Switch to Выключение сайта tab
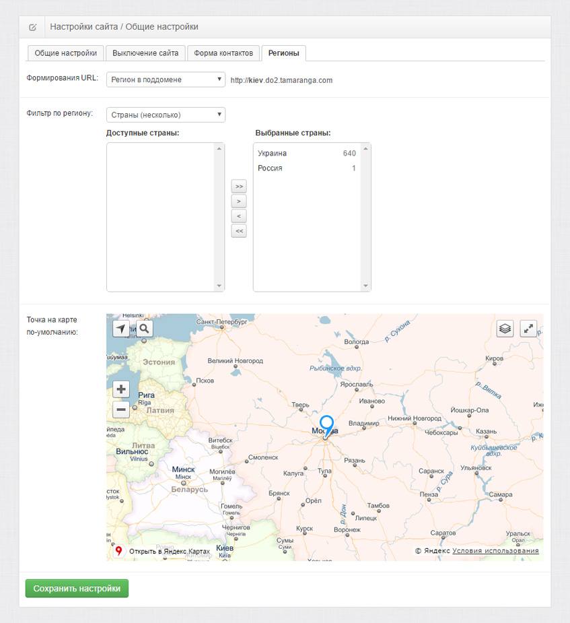Viewport: 570px width, 623px height. coord(145,53)
